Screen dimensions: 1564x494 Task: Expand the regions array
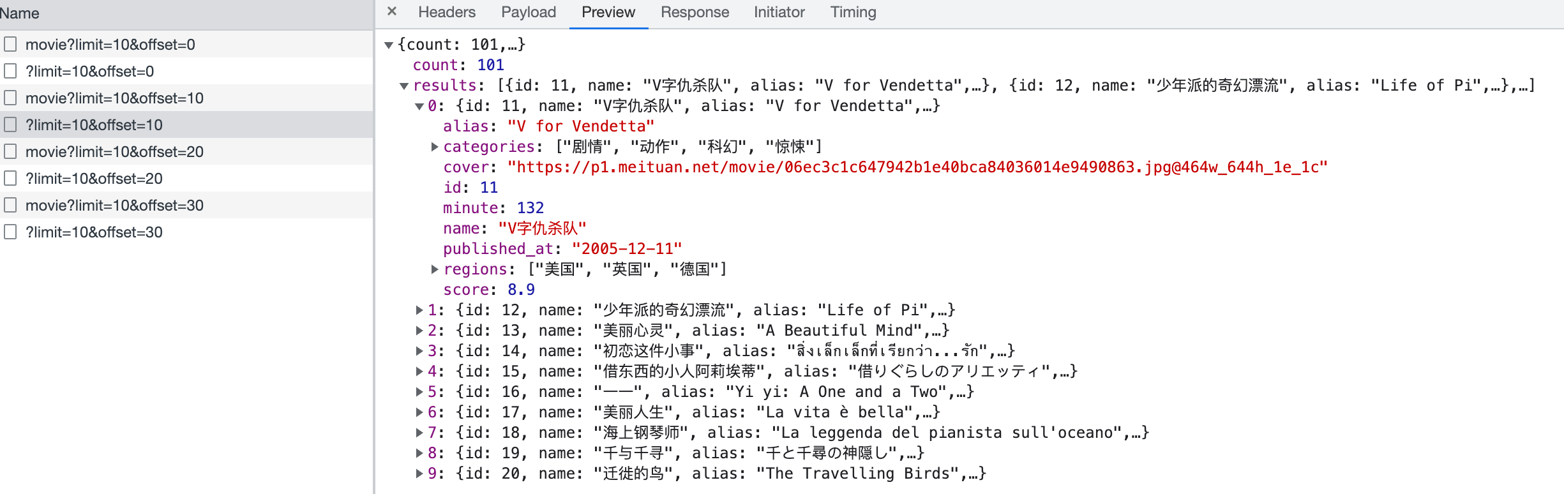coord(435,269)
